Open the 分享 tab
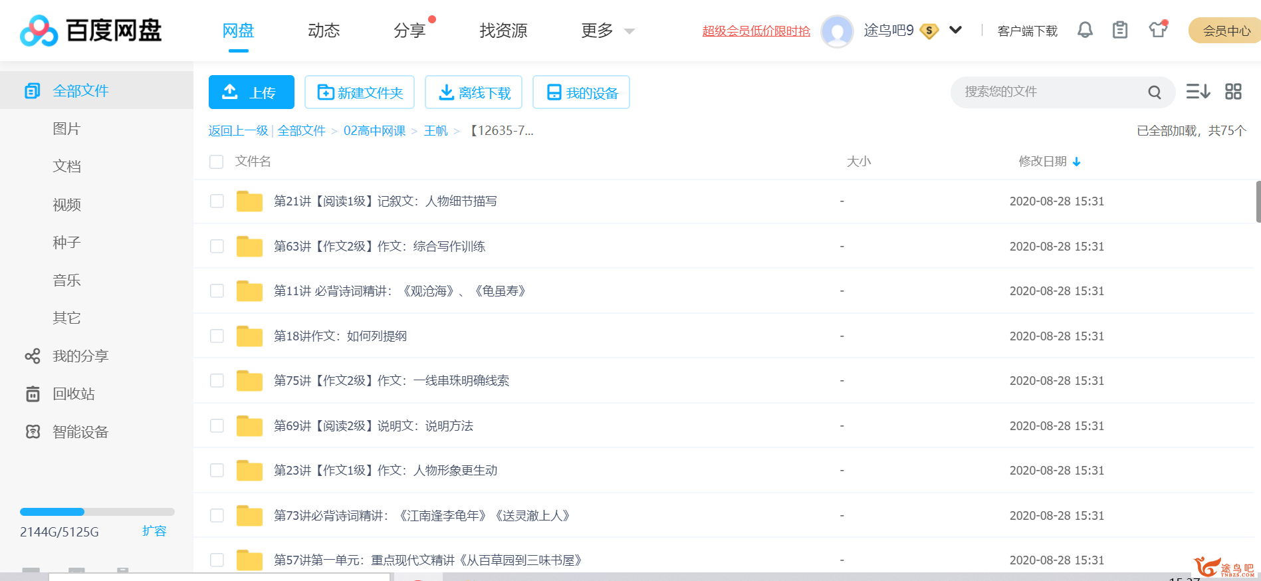Viewport: 1261px width, 581px height. tap(409, 31)
